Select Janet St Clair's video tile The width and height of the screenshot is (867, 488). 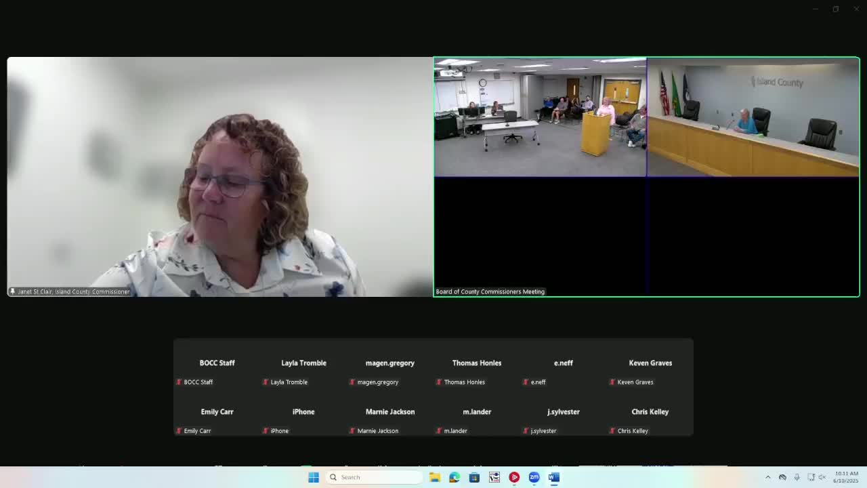[219, 177]
